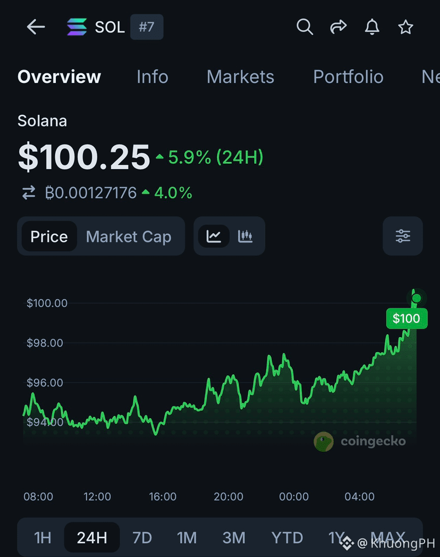Swap currency using the BTC exchange arrows
Screen dimensions: 440x557
click(29, 192)
